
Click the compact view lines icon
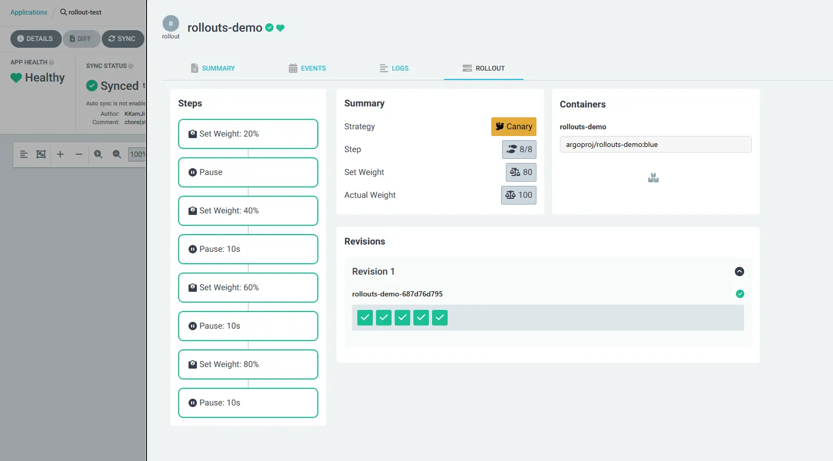24,154
